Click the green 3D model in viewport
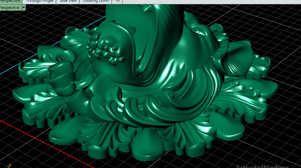301x168 pixels. (146, 83)
